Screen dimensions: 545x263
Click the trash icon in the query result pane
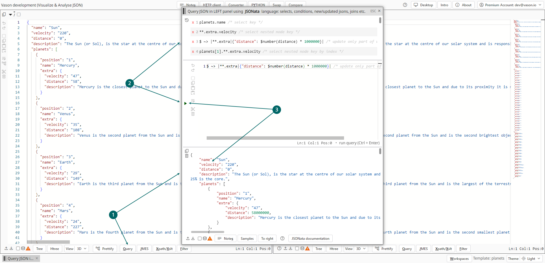[186, 156]
